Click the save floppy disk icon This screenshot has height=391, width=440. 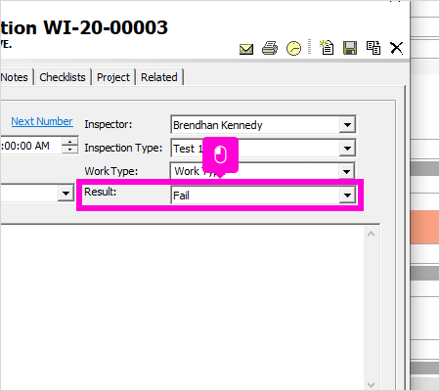(x=350, y=48)
